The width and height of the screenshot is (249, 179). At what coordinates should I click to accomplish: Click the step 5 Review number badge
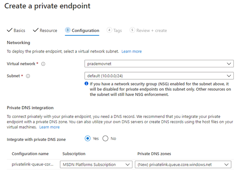click(x=132, y=30)
